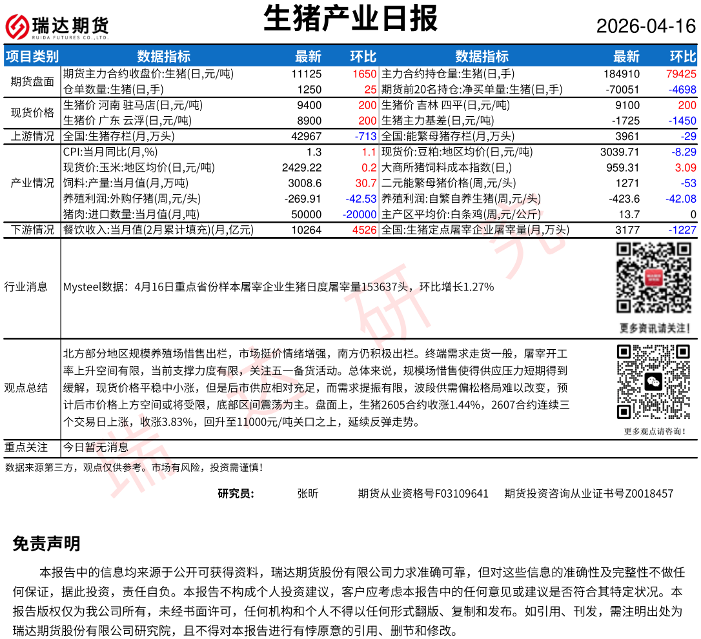This screenshot has width=701, height=639.
Task: Click the 观点总结 section label
Action: click(x=26, y=387)
